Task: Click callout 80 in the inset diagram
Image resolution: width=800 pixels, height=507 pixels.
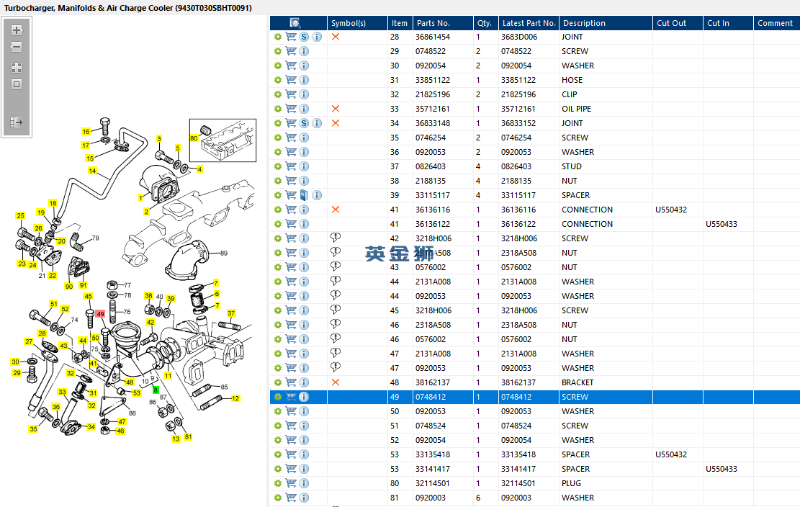Action: (194, 138)
